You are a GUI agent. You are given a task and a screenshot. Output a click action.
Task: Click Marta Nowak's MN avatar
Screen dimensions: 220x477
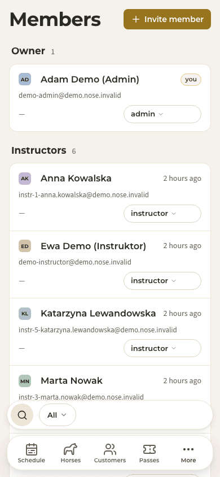25,381
